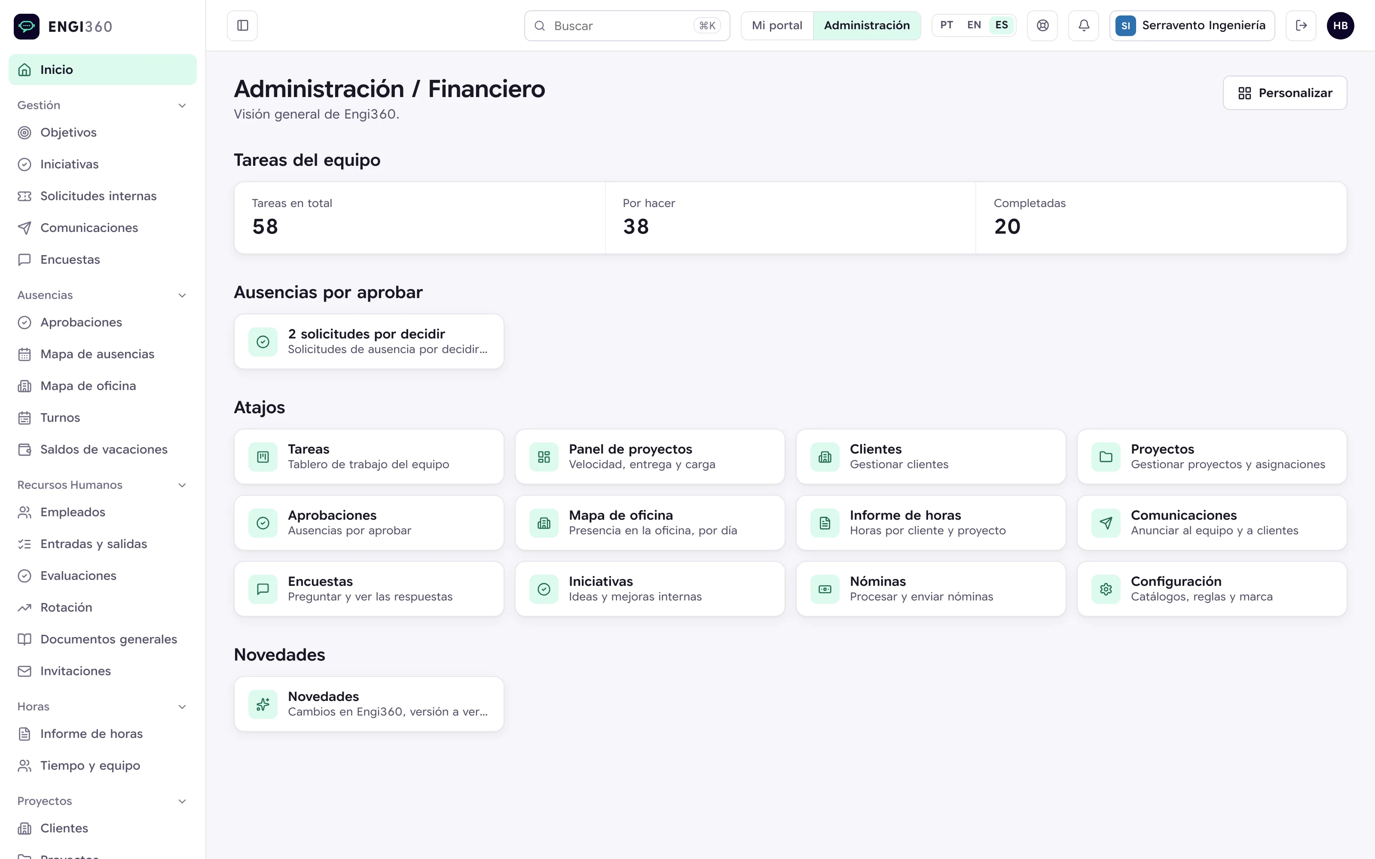The image size is (1375, 859).
Task: Open the HB user avatar
Action: tap(1340, 26)
